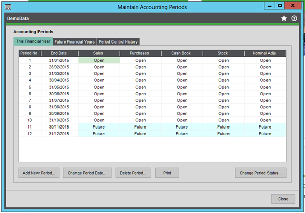Screen dimensions: 305x213
Task: Select end date 31/08/2015
Action: point(59,107)
